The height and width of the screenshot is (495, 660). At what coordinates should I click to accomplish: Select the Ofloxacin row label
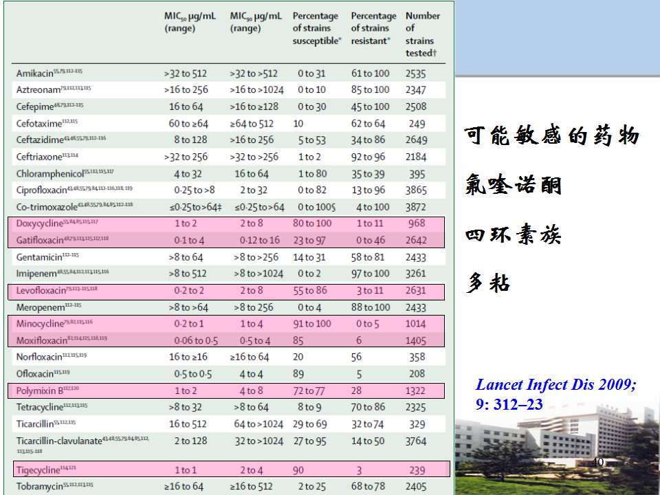pos(35,374)
